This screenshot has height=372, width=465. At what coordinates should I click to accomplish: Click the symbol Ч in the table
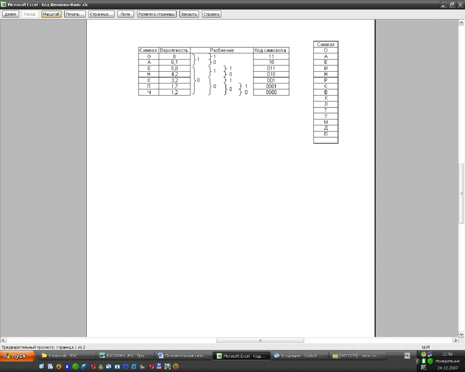pyautogui.click(x=149, y=92)
